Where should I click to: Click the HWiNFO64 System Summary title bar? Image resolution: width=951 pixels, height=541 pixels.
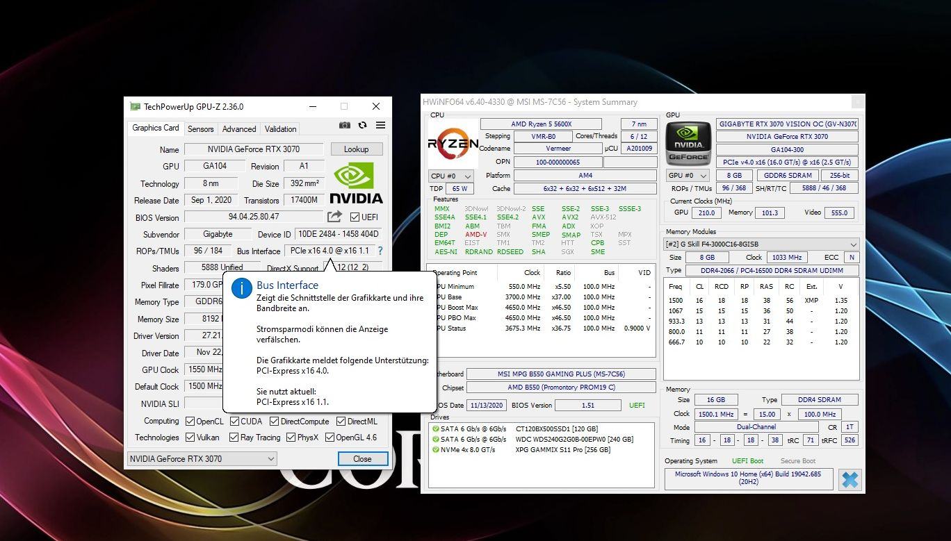point(643,102)
